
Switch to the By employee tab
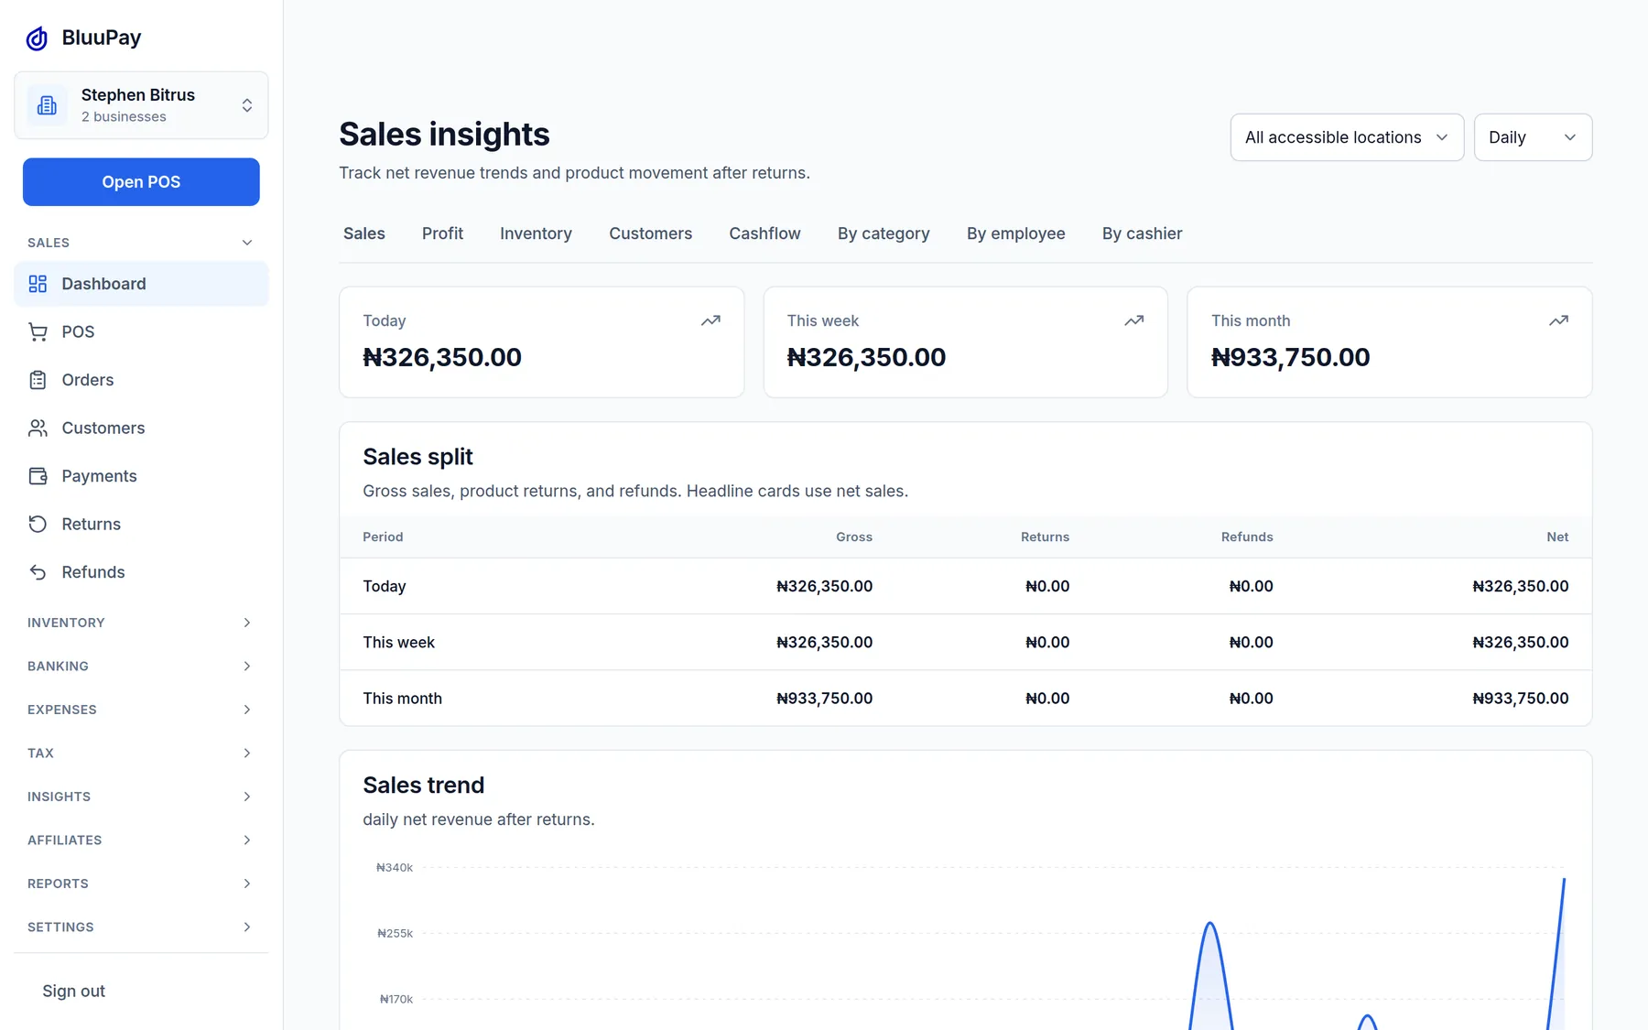coord(1016,233)
